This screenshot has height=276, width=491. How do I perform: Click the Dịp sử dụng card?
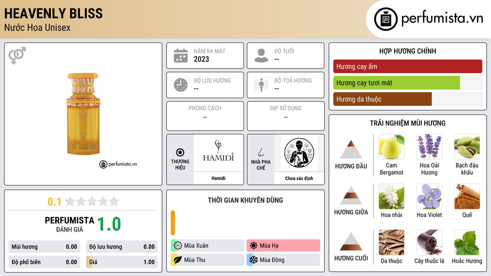(x=286, y=116)
